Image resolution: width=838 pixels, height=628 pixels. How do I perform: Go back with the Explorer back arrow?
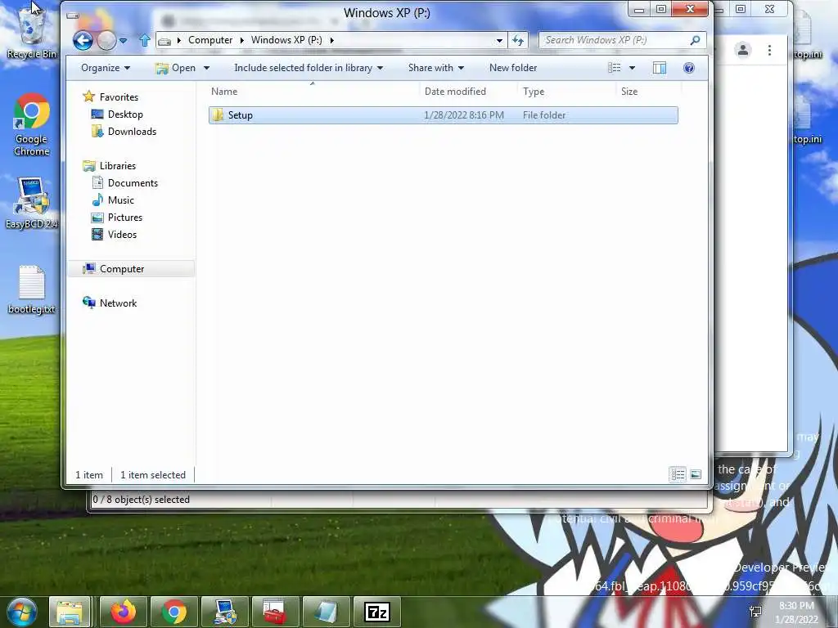click(83, 40)
